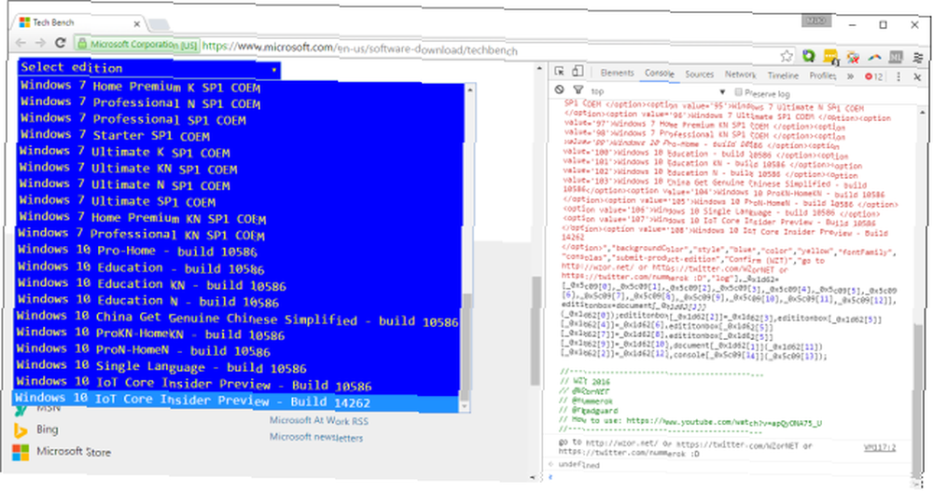Toggle DevTools device mode icon

[x=578, y=72]
